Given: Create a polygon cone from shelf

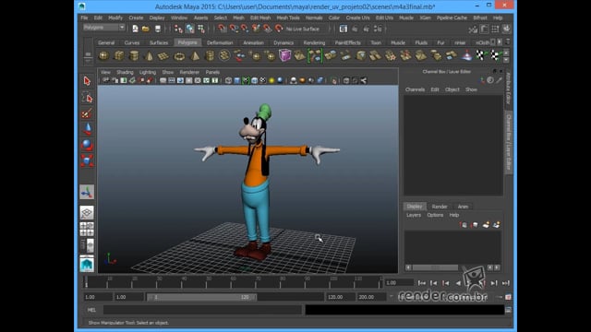Looking at the screenshot, I should 149,56.
